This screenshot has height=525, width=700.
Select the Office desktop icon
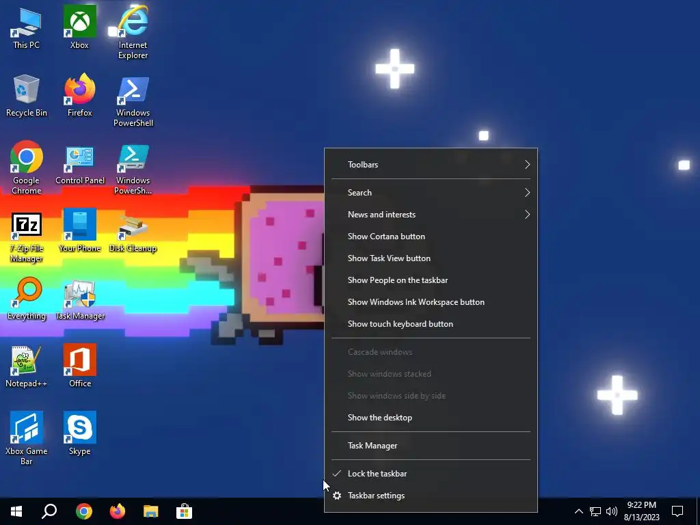point(79,366)
